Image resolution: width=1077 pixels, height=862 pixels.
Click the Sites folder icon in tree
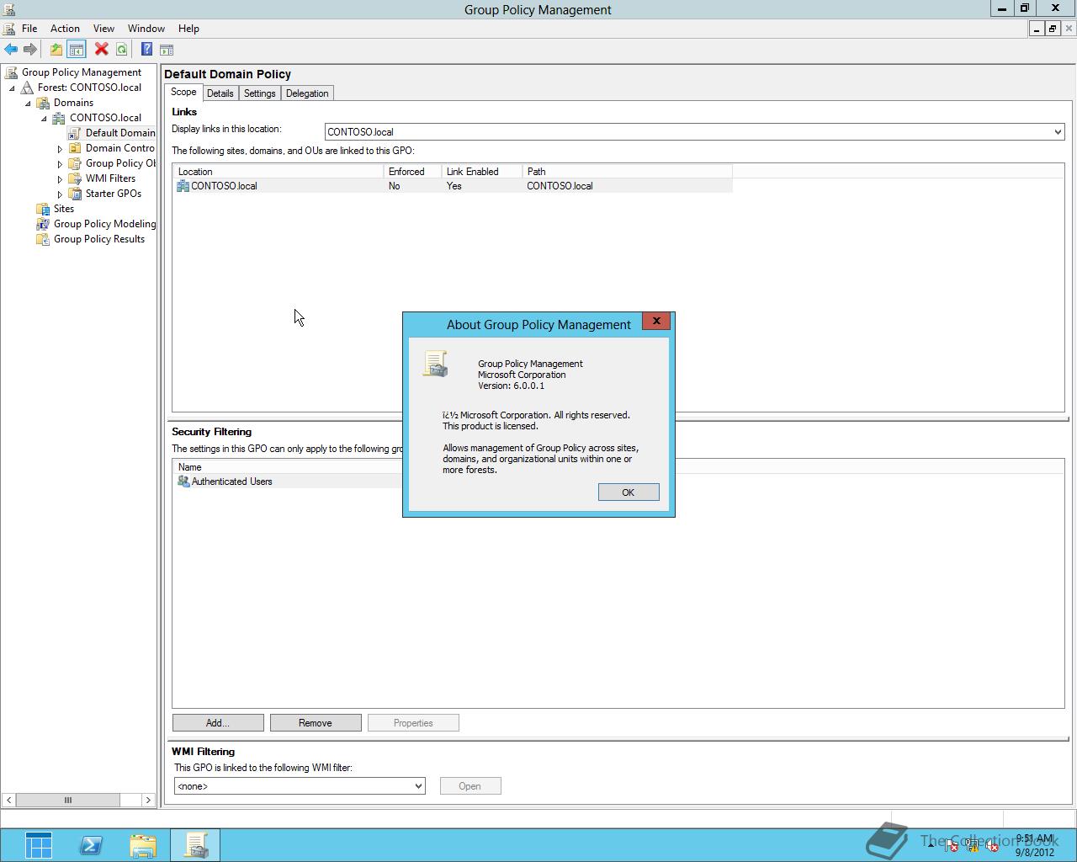tap(44, 209)
